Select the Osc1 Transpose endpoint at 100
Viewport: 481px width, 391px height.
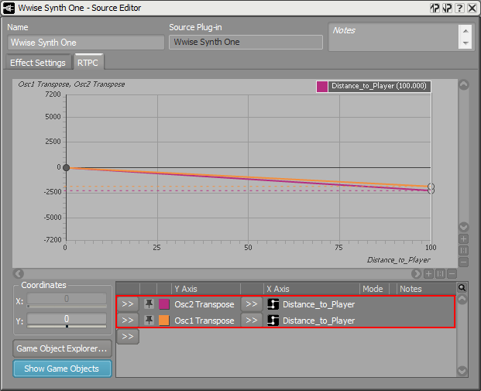[431, 187]
